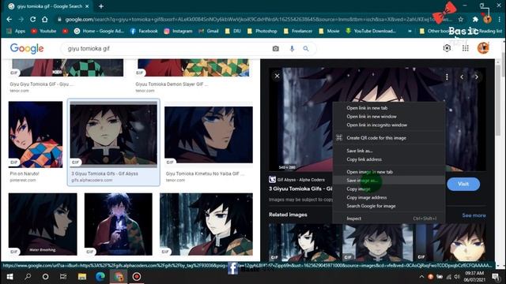Click the magnifier search button

pyautogui.click(x=306, y=49)
